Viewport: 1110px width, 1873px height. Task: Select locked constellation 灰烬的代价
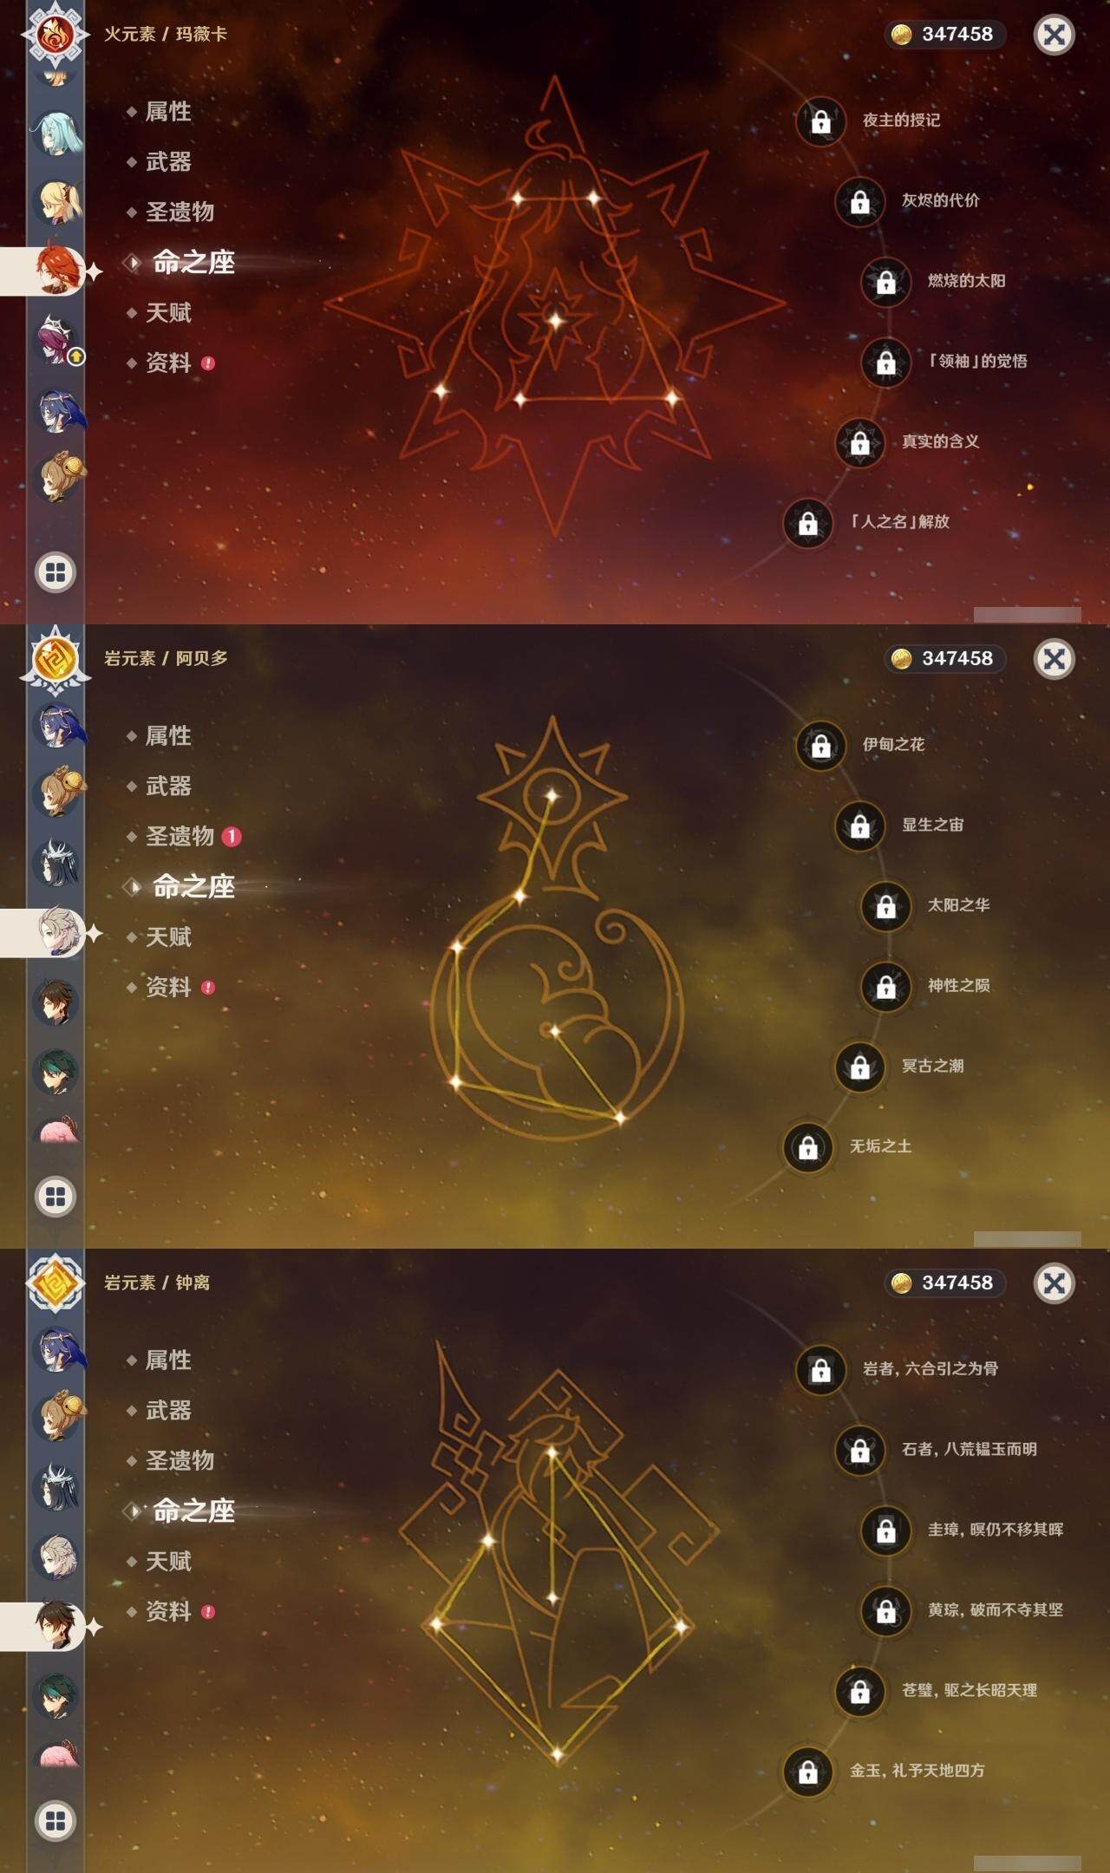point(859,201)
